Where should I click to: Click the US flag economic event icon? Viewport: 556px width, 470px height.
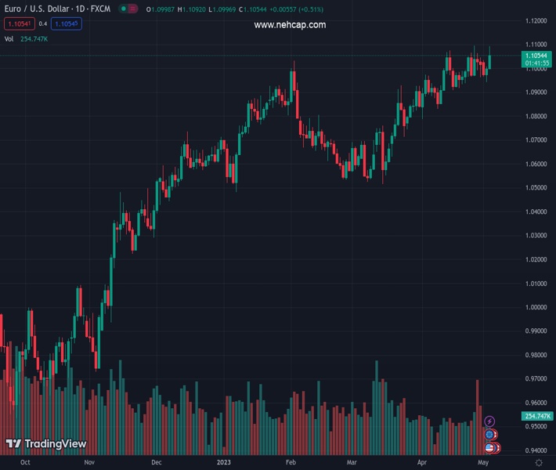click(x=490, y=447)
